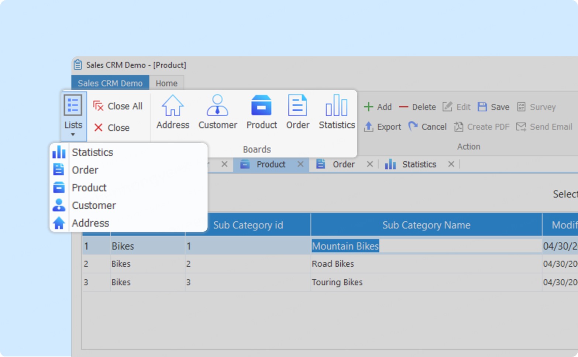
Task: Select Address in the Lists menu
Action: pyautogui.click(x=128, y=223)
